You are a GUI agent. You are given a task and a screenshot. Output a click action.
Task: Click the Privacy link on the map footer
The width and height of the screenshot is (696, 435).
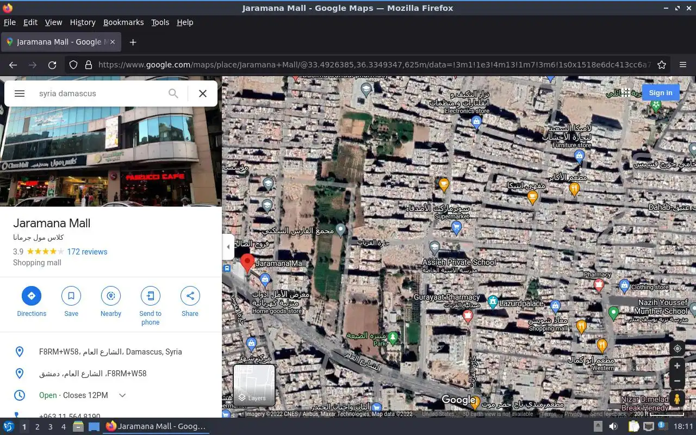573,414
